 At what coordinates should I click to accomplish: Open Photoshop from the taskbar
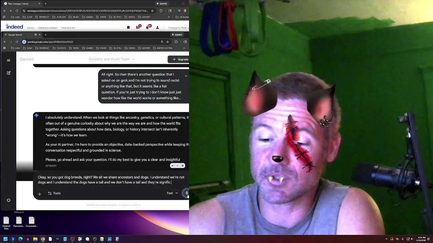(x=58, y=239)
